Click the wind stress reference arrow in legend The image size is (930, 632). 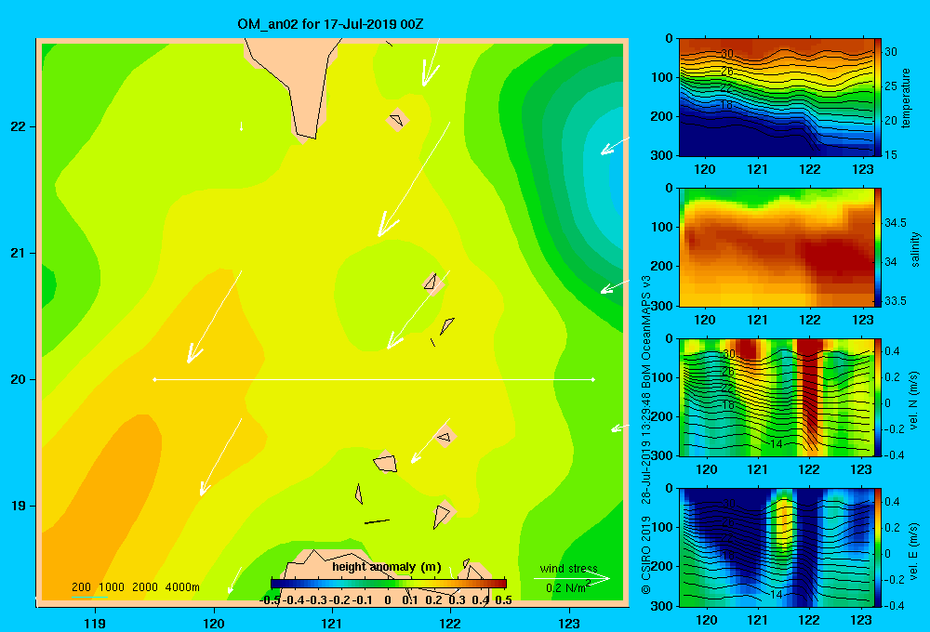tap(571, 579)
